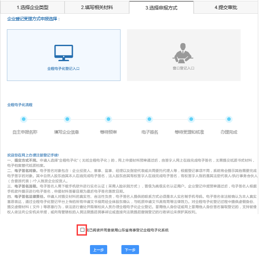
Task: Check the agreement checkbox for 山东省商事登记
Action: click(82, 230)
